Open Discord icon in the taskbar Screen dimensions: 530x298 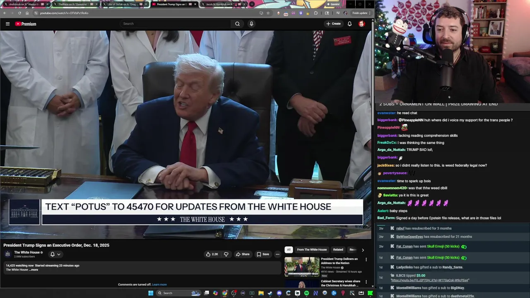[279, 293]
